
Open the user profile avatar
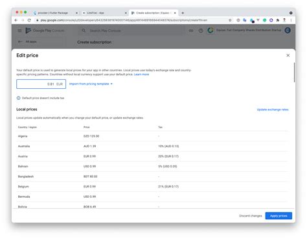[x=288, y=30]
